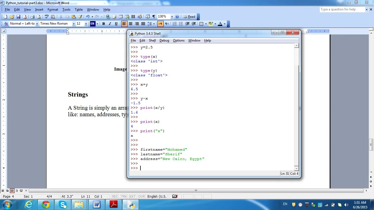Open the Format menu in Word

53,10
